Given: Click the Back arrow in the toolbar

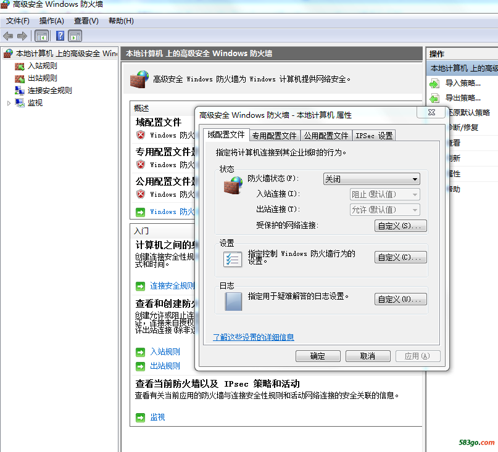Looking at the screenshot, I should click(x=8, y=36).
